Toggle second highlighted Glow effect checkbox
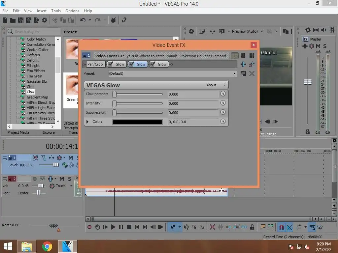The image size is (338, 253). click(x=131, y=64)
